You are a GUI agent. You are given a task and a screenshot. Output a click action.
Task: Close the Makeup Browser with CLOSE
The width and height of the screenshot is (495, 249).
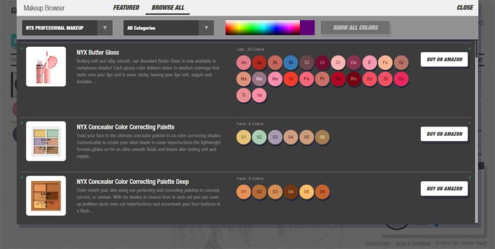point(465,8)
